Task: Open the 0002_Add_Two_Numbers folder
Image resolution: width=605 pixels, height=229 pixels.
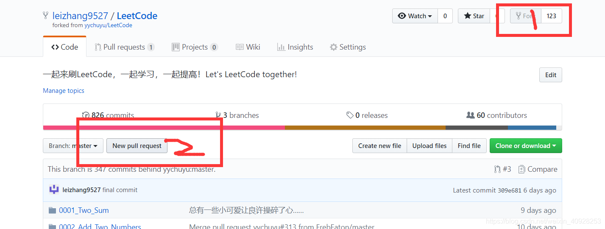Action: [x=100, y=227]
